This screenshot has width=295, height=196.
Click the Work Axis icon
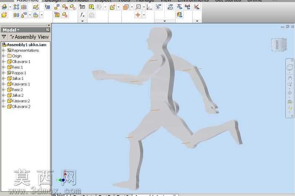click(x=138, y=7)
